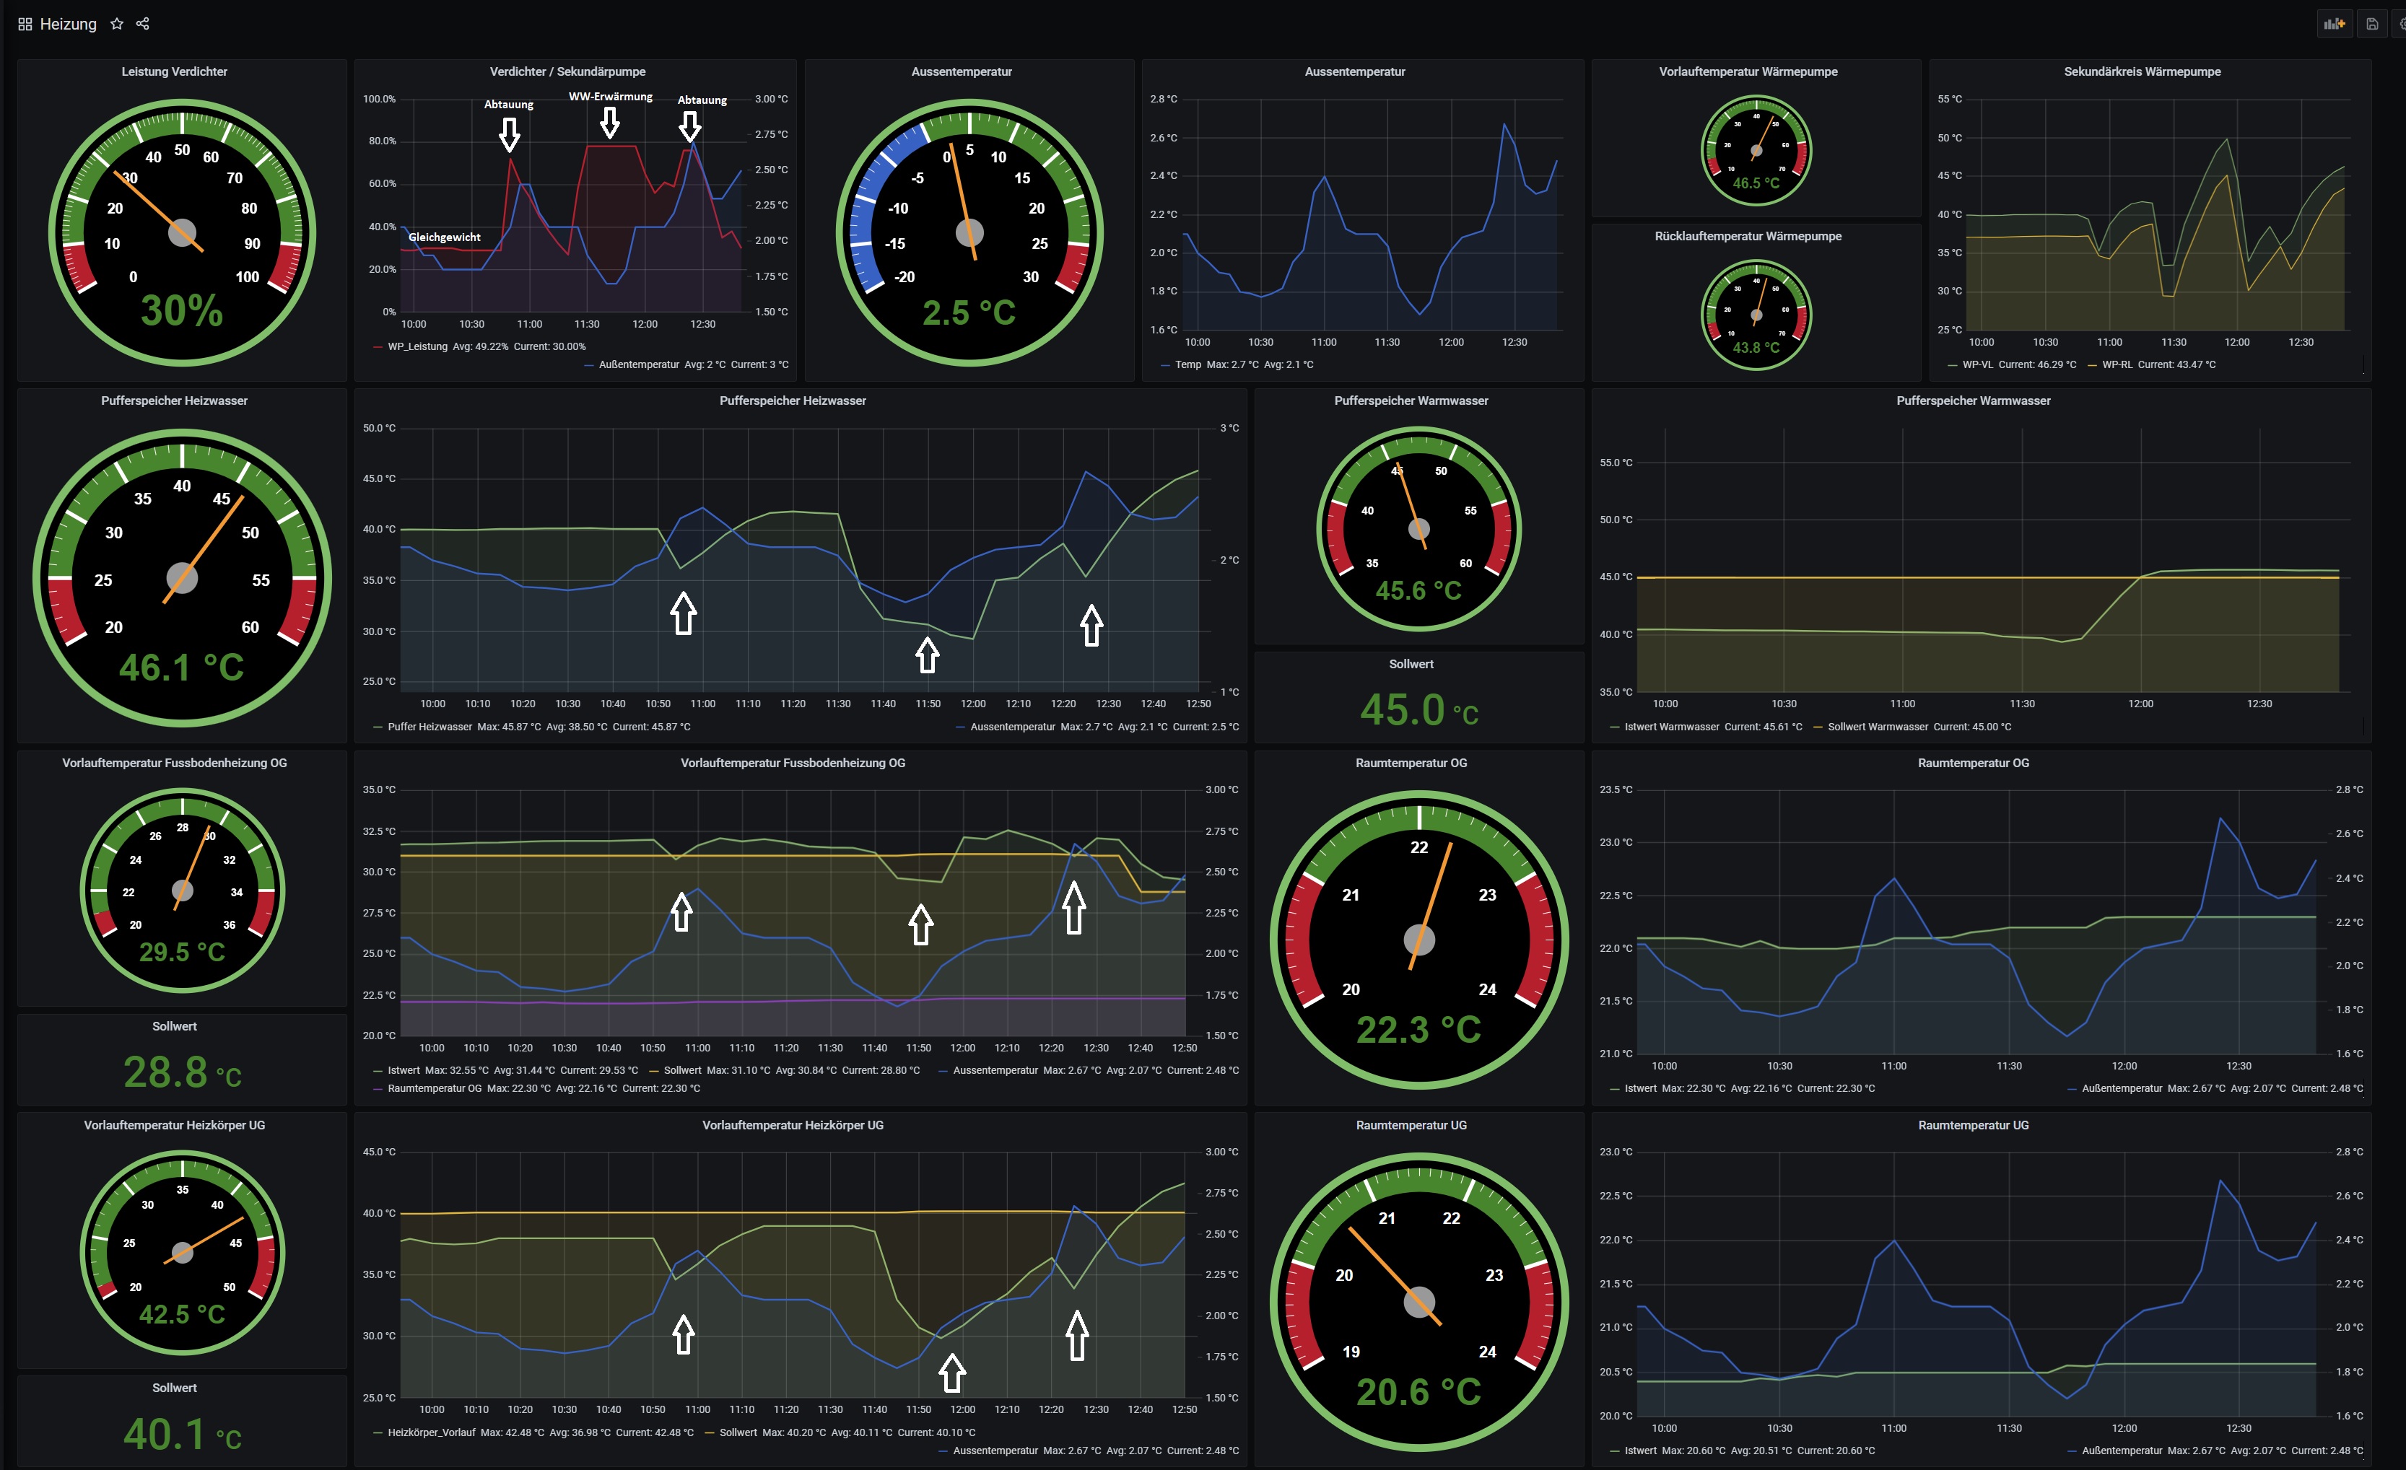The width and height of the screenshot is (2406, 1470).
Task: Open red color swatch next to WP_Leistung
Action: pos(378,346)
